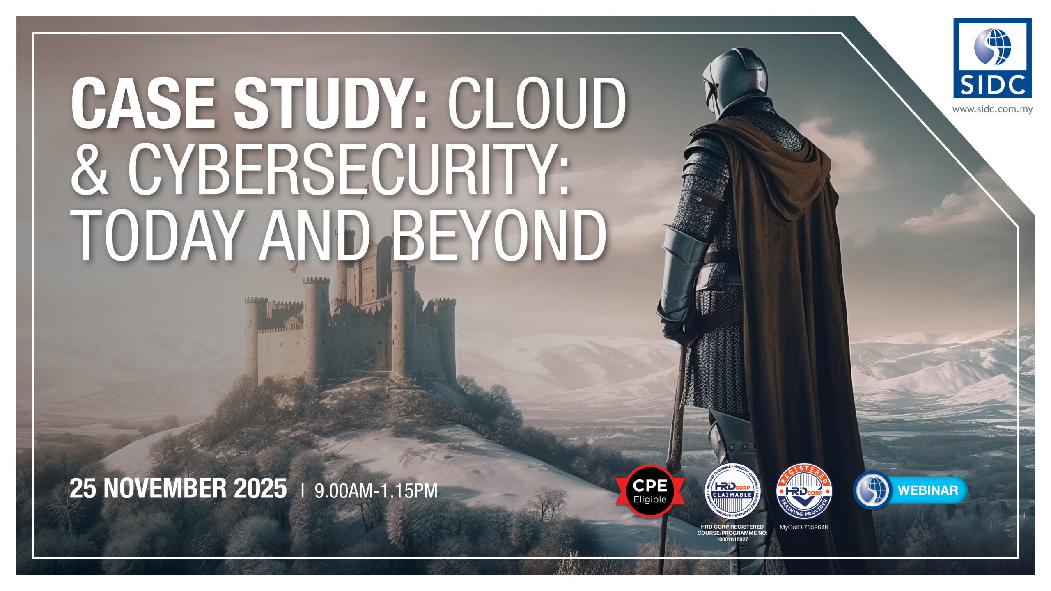Click the 9.00AM-1.15PM time text
This screenshot has height=591, width=1051.
point(376,491)
